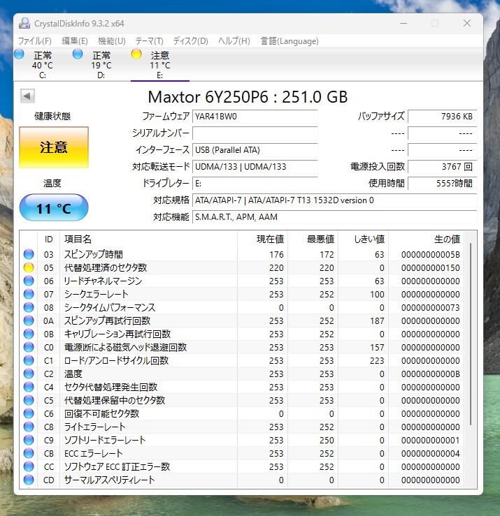Click the features field S.M.A.R.T., APM, AAM

tap(334, 217)
